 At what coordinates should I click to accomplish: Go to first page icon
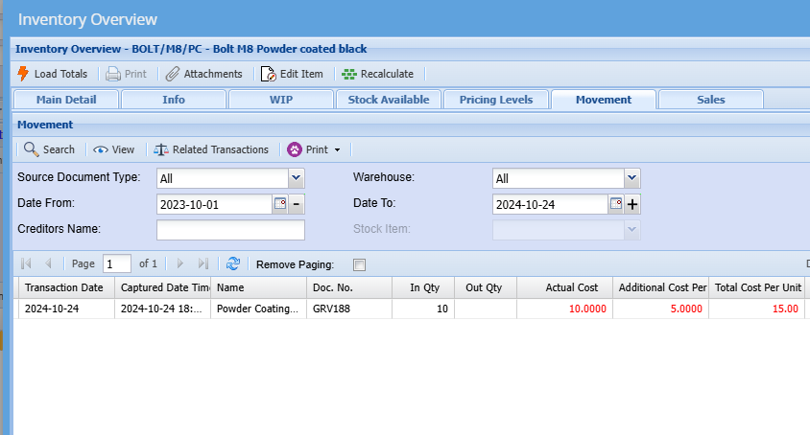(x=26, y=263)
